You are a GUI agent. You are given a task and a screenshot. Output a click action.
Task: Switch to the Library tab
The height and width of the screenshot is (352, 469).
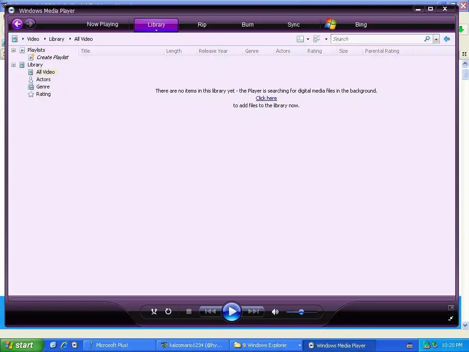156,25
